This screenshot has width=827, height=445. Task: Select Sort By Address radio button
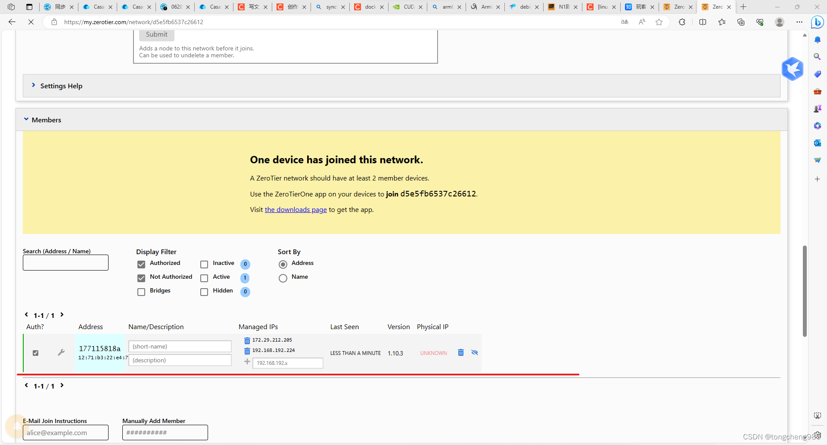(283, 264)
